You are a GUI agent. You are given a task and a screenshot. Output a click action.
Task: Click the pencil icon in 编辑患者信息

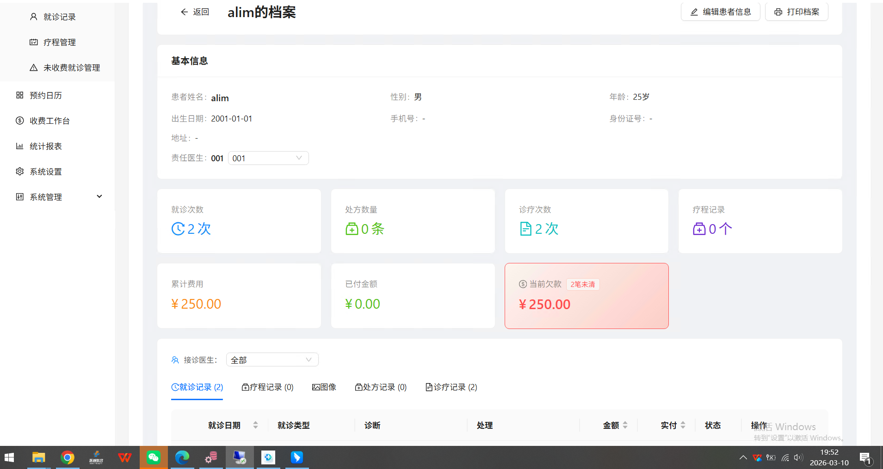tap(694, 12)
